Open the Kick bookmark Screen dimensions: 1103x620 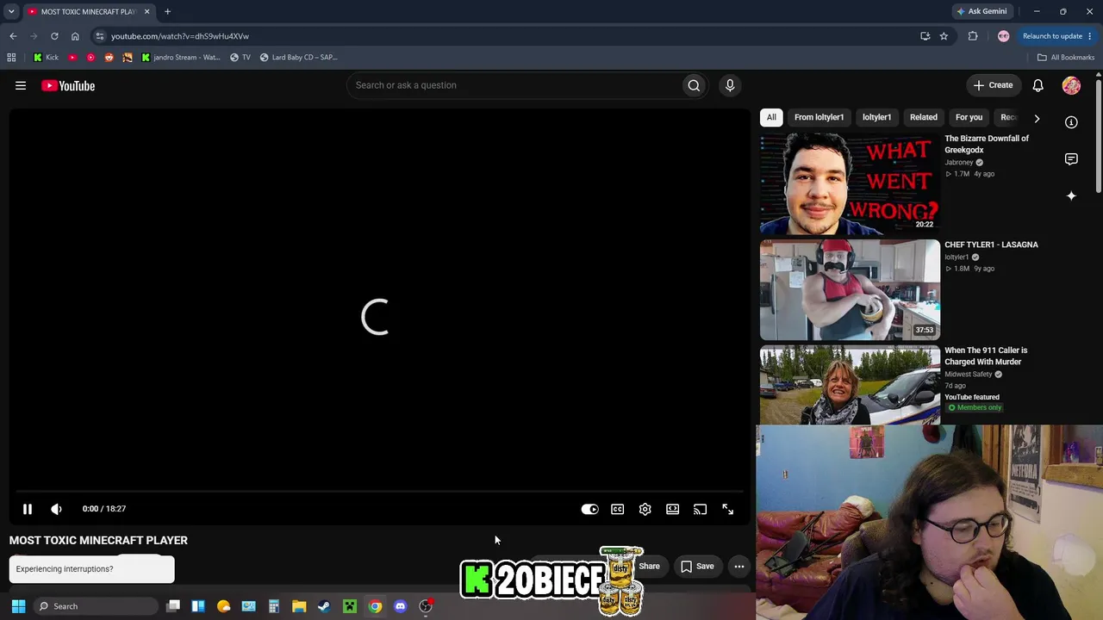[x=46, y=58]
